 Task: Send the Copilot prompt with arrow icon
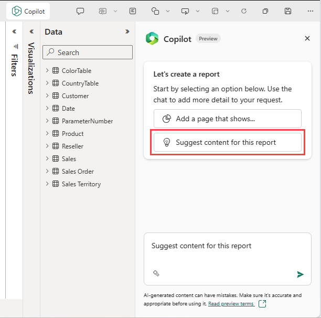click(x=300, y=274)
